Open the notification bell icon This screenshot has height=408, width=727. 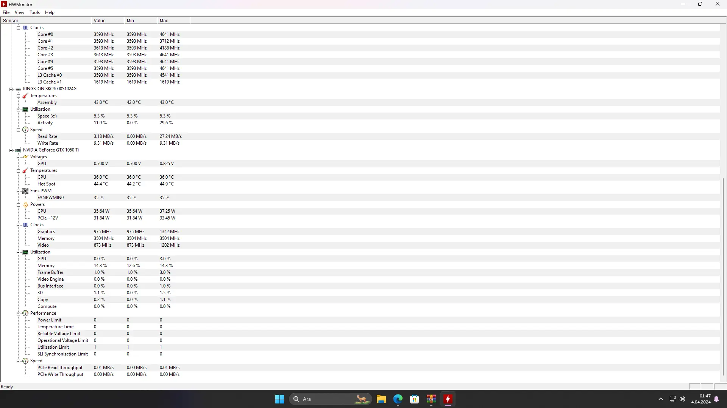click(716, 399)
